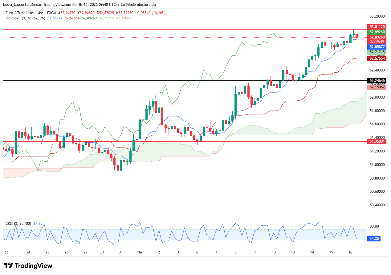Click the light green 52,71715 axis label
The image size is (391, 275).
(377, 52)
